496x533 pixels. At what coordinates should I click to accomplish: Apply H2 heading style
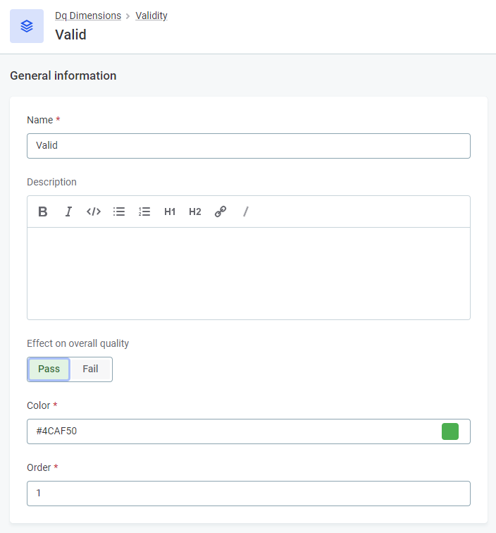coord(195,212)
